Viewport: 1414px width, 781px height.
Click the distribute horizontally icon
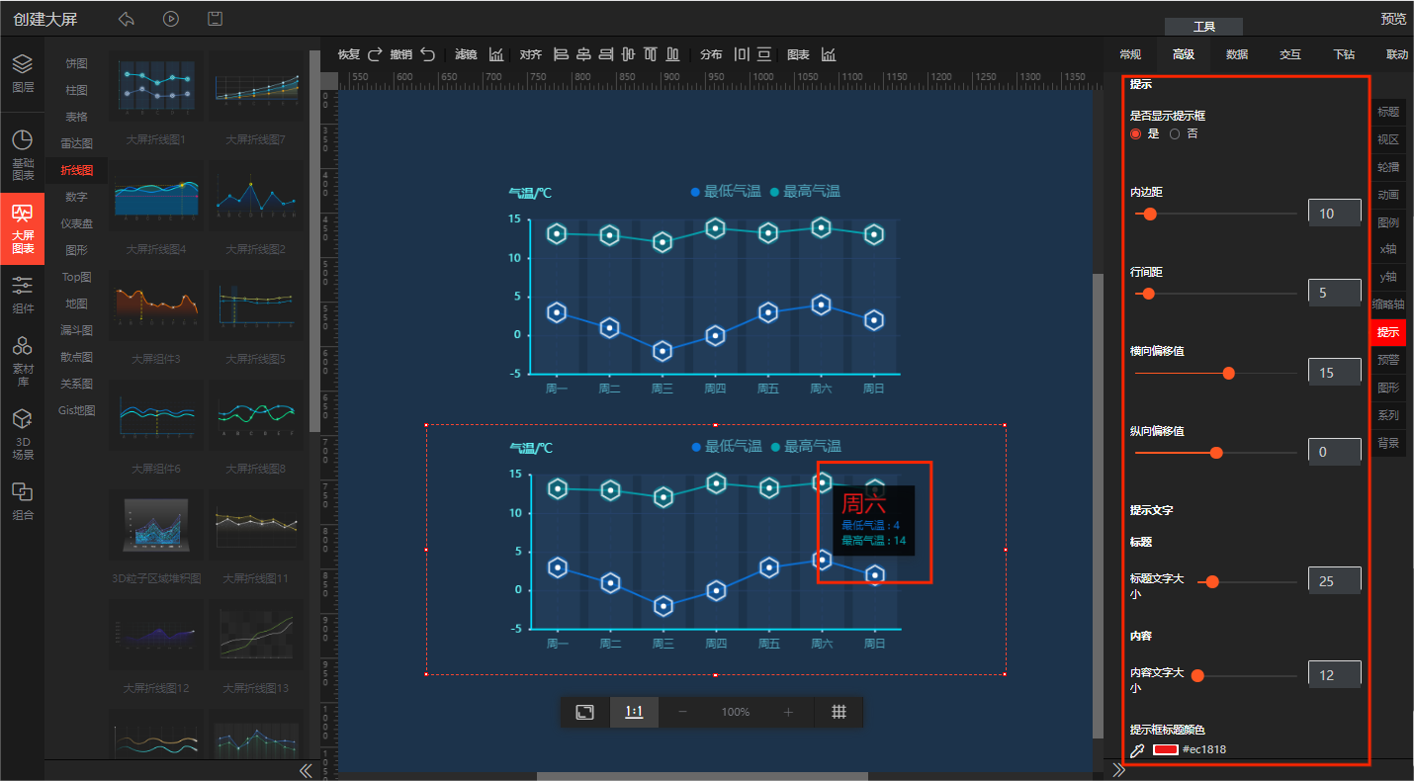tap(742, 54)
